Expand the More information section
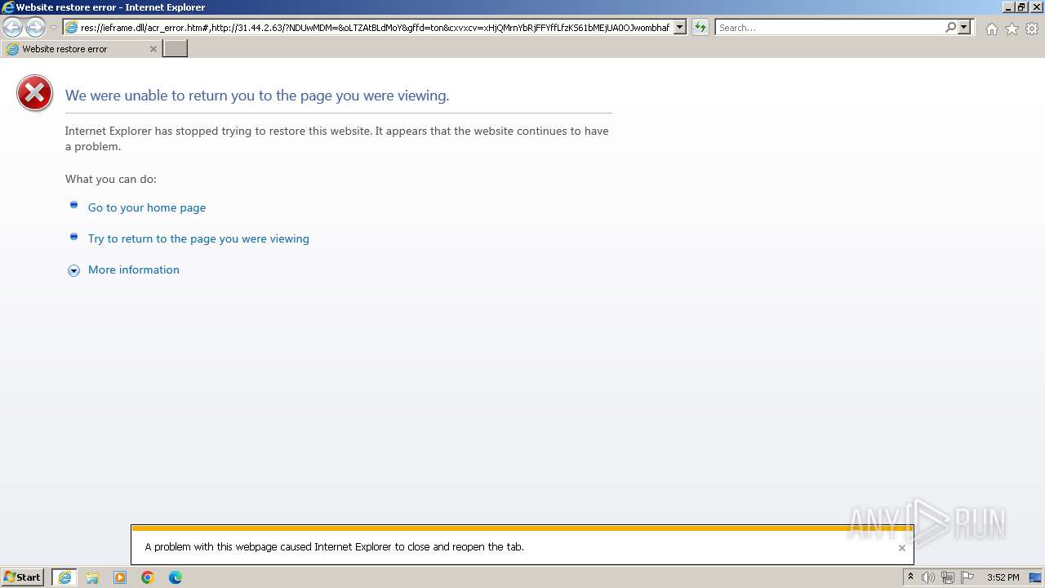This screenshot has height=588, width=1045. (x=134, y=269)
